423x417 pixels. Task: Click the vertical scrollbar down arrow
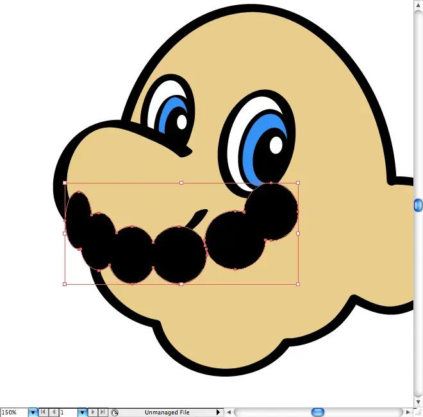tap(418, 400)
